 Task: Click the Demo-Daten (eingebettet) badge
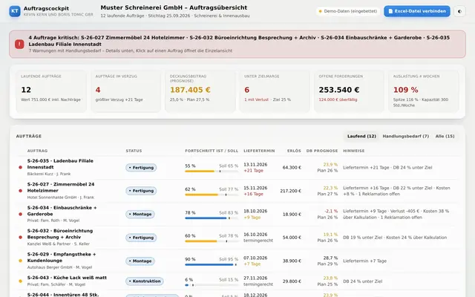tap(348, 11)
